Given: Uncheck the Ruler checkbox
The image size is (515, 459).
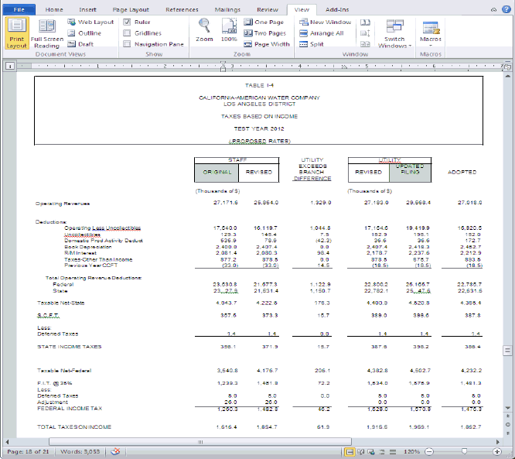Looking at the screenshot, I should (128, 22).
